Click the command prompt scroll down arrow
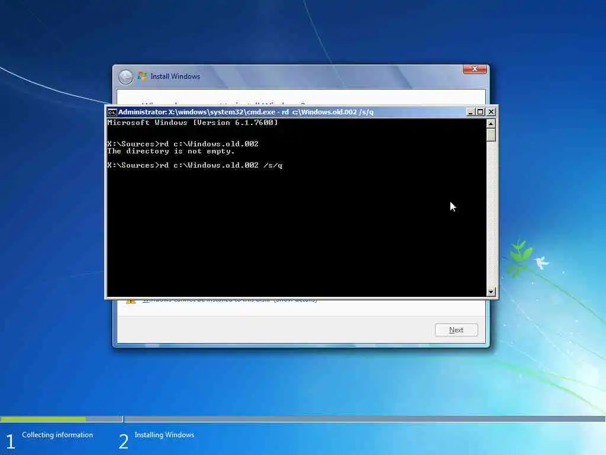Screen dimensions: 606x455 pyautogui.click(x=491, y=292)
